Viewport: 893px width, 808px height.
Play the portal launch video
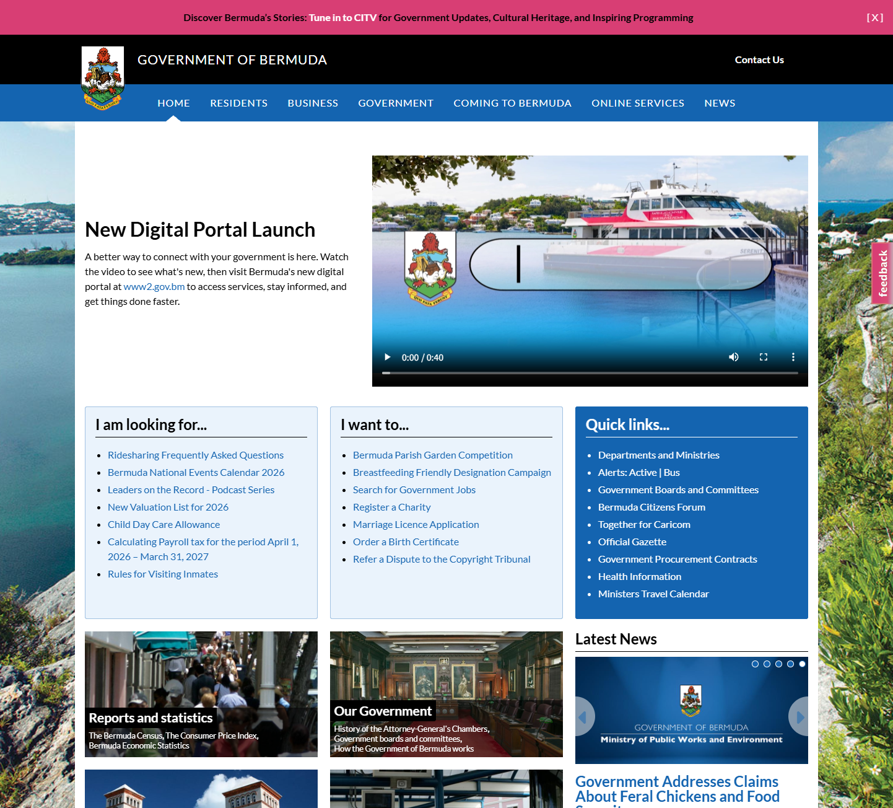(388, 358)
